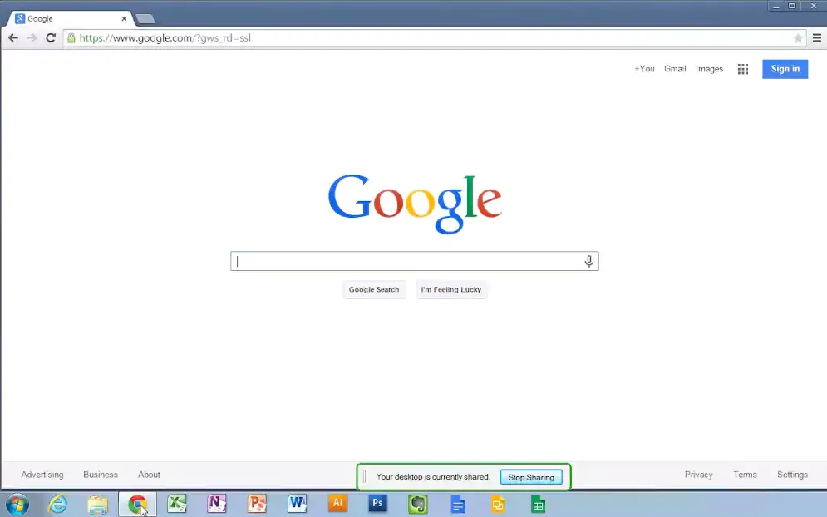Click Chrome icon in taskbar
This screenshot has width=827, height=517.
coord(137,505)
